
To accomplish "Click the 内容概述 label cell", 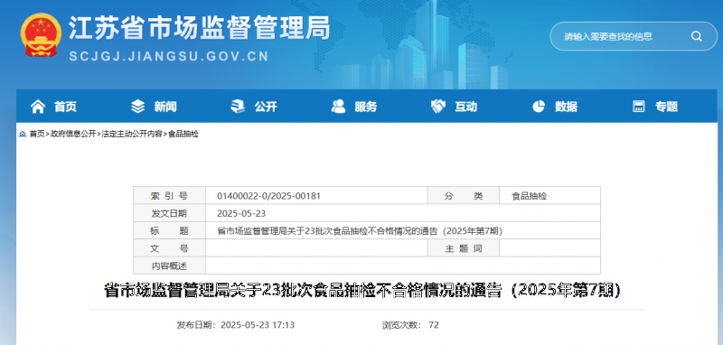I will click(169, 266).
